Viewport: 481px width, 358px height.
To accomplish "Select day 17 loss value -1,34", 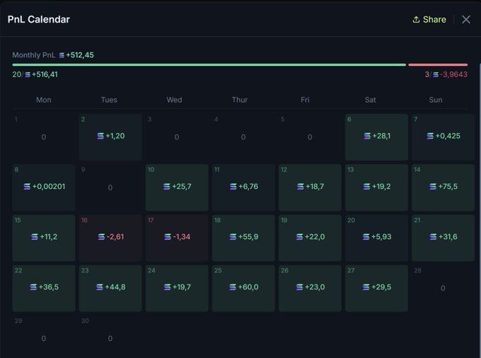I will coord(182,237).
